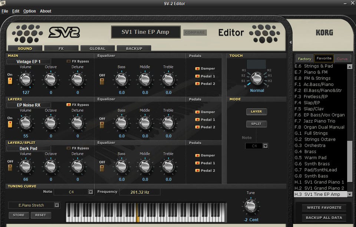The width and height of the screenshot is (356, 227).
Task: Open the split Note C4 dropdown in MODE
Action: 265,146
